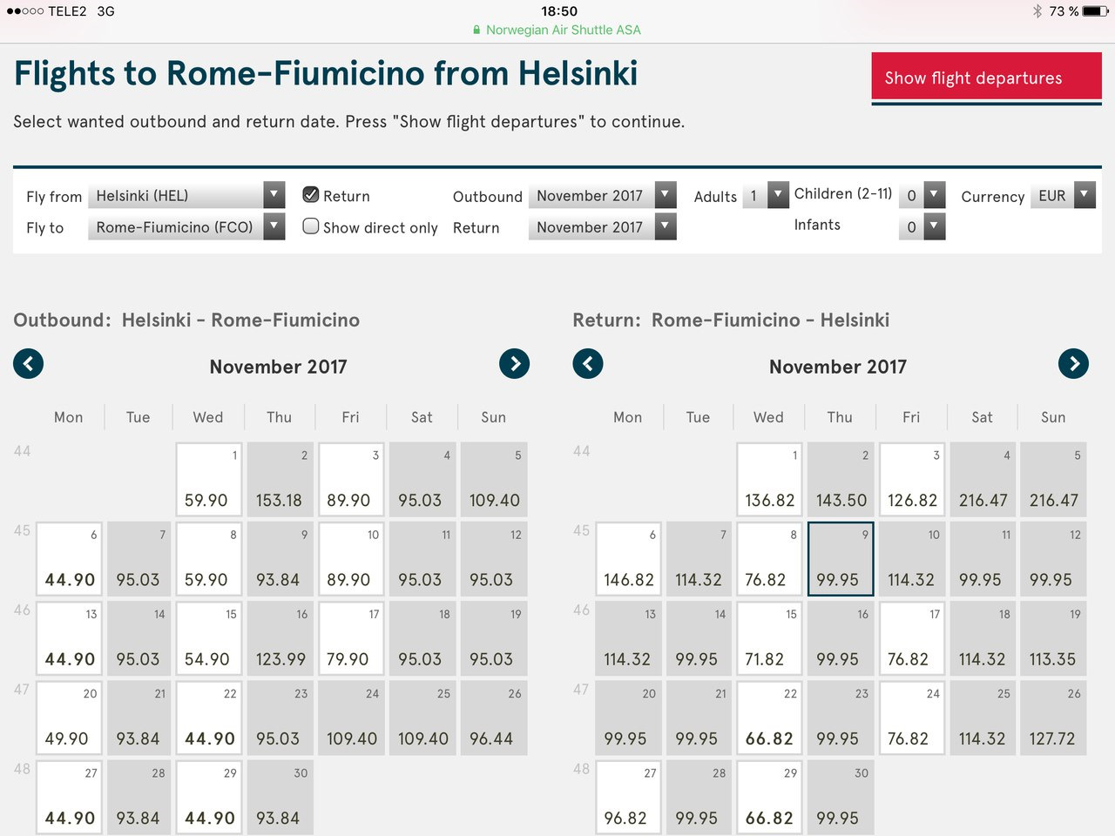Screen dimensions: 1115x836
Task: Tap the secure lock icon by Norwegian Air Shuttle
Action: 476,30
